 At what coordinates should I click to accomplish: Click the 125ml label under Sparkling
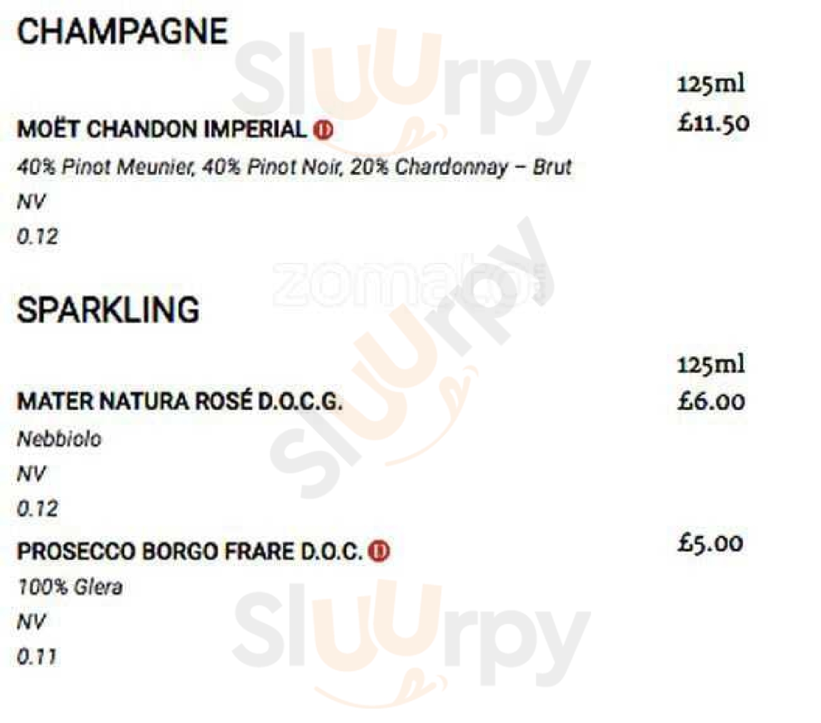tap(711, 364)
